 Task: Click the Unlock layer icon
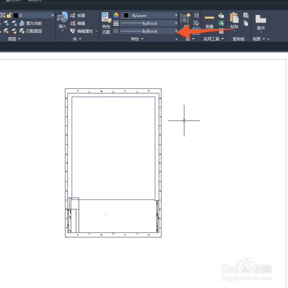(x=14, y=31)
